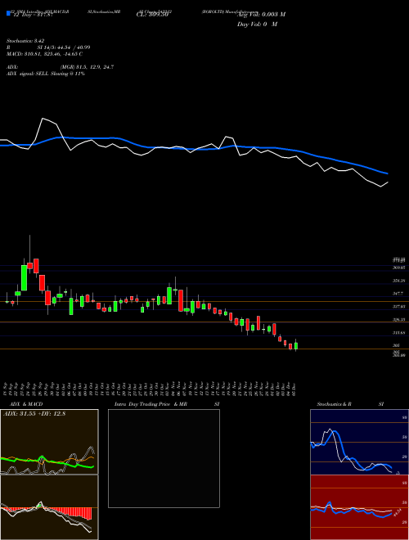Click the 305 price level label
409x540 pixels.
[396, 345]
